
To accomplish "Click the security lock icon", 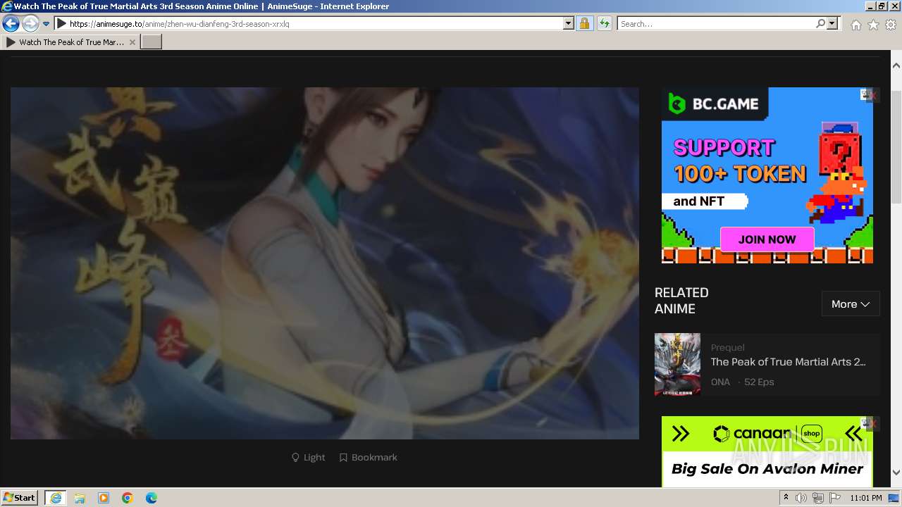I will click(584, 23).
